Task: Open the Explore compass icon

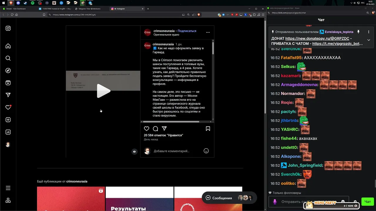Action: pos(8,70)
